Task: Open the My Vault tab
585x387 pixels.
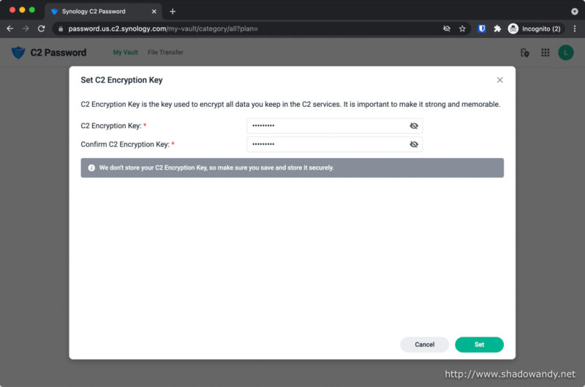Action: tap(125, 52)
